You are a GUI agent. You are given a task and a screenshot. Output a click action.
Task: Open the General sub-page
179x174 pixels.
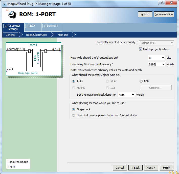[x=10, y=35]
